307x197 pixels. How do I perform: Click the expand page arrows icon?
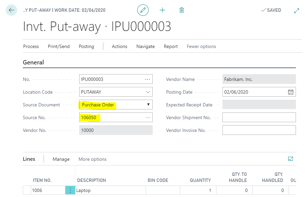tap(296, 10)
